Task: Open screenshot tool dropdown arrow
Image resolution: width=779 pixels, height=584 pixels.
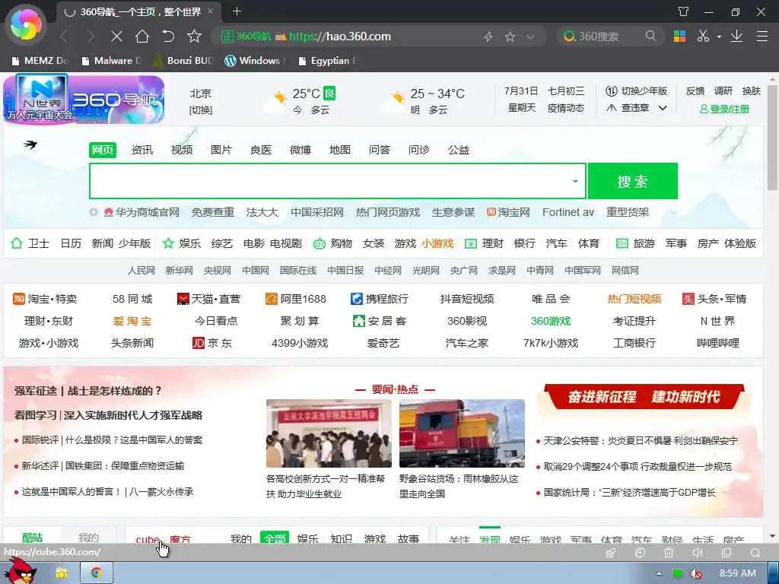Action: [x=718, y=36]
